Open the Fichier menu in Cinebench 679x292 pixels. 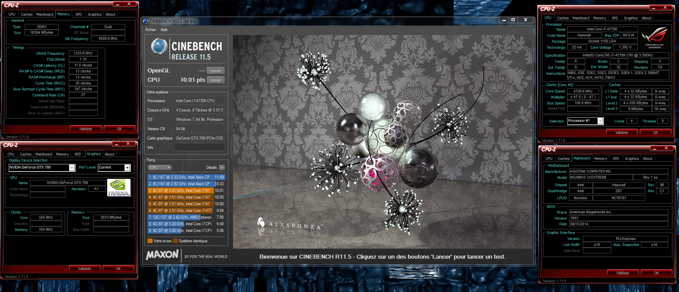[151, 30]
